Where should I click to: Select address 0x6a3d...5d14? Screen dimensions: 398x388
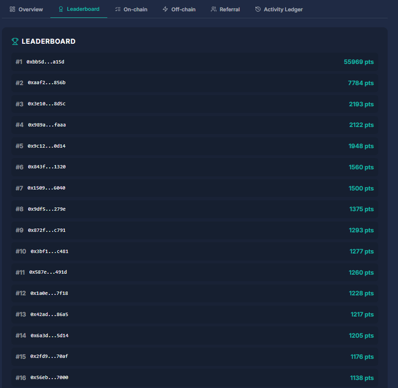point(50,336)
